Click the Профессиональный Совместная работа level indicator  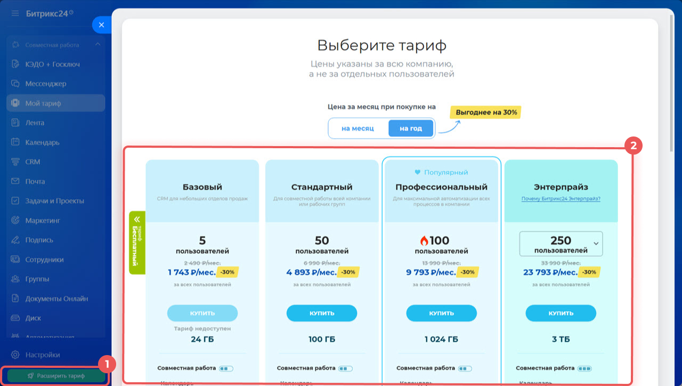tap(465, 368)
